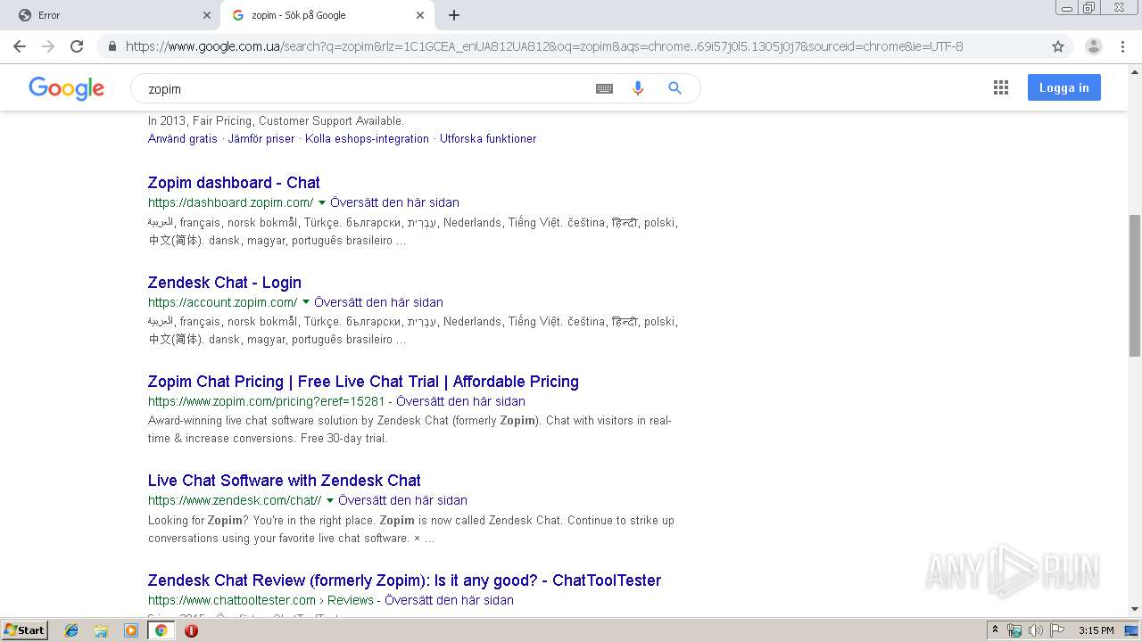The height and width of the screenshot is (642, 1142).
Task: View site security padlock info
Action: (x=112, y=46)
